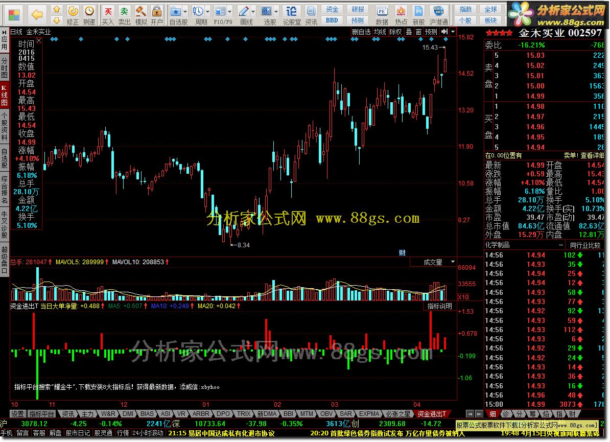Select the 细 detail tab in right panel
This screenshot has height=442, width=610.
pos(492,414)
